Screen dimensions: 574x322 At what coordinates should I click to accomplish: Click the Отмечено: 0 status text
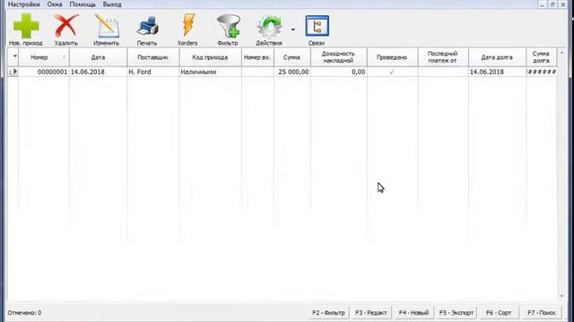(24, 313)
